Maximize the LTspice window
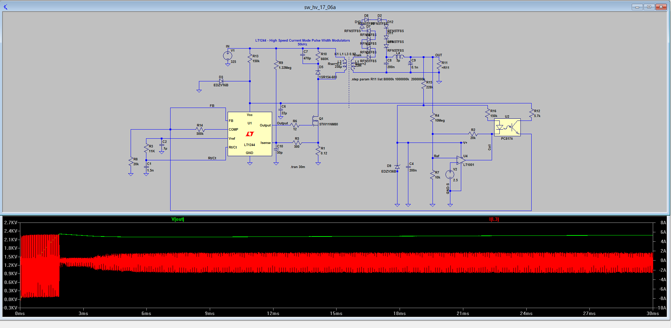Image resolution: width=671 pixels, height=328 pixels. [x=649, y=7]
